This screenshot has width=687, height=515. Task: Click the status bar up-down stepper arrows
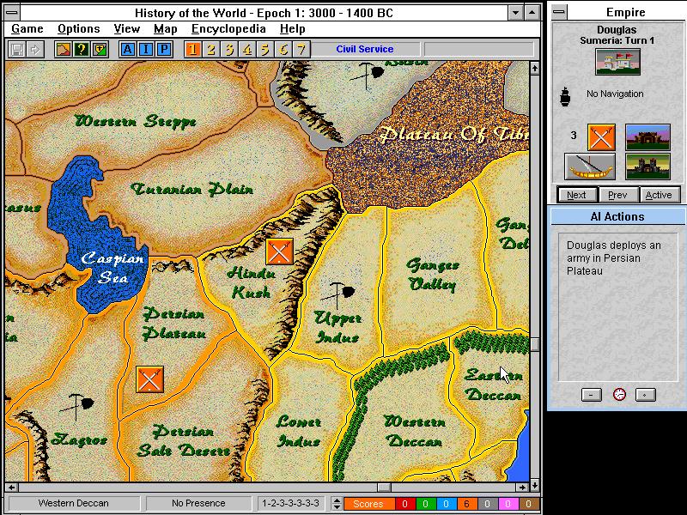click(x=337, y=504)
